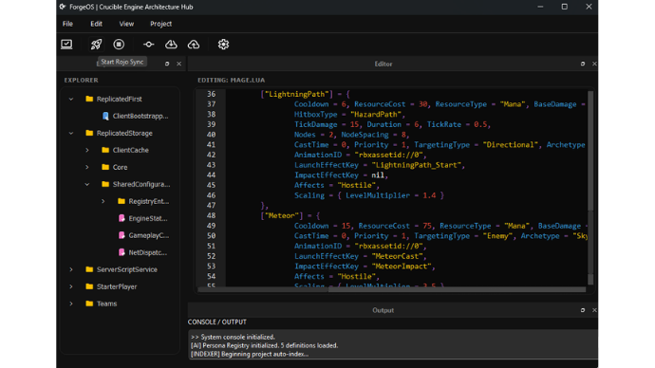Screen dimensions: 655x368
Task: Minimize the ForgeOS window
Action: click(x=540, y=7)
